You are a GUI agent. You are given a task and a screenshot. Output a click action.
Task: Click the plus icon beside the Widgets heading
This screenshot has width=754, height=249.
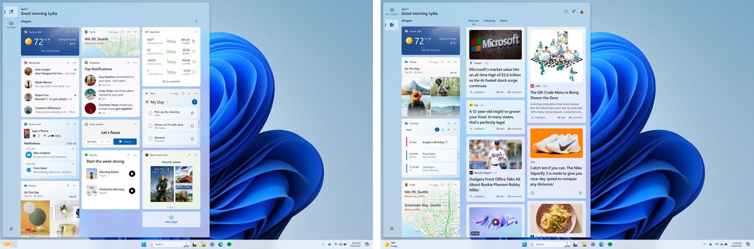(196, 21)
